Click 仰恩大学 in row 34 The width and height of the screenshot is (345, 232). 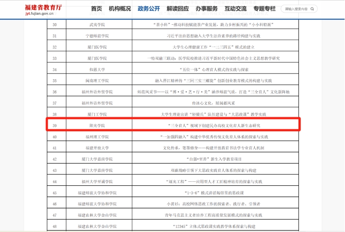point(97,69)
